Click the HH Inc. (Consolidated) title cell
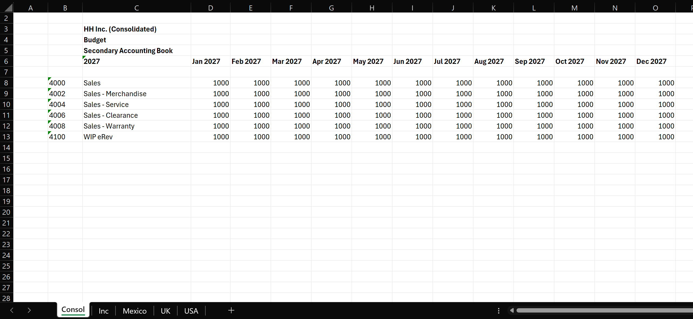Screen dimensions: 693x319 137,29
